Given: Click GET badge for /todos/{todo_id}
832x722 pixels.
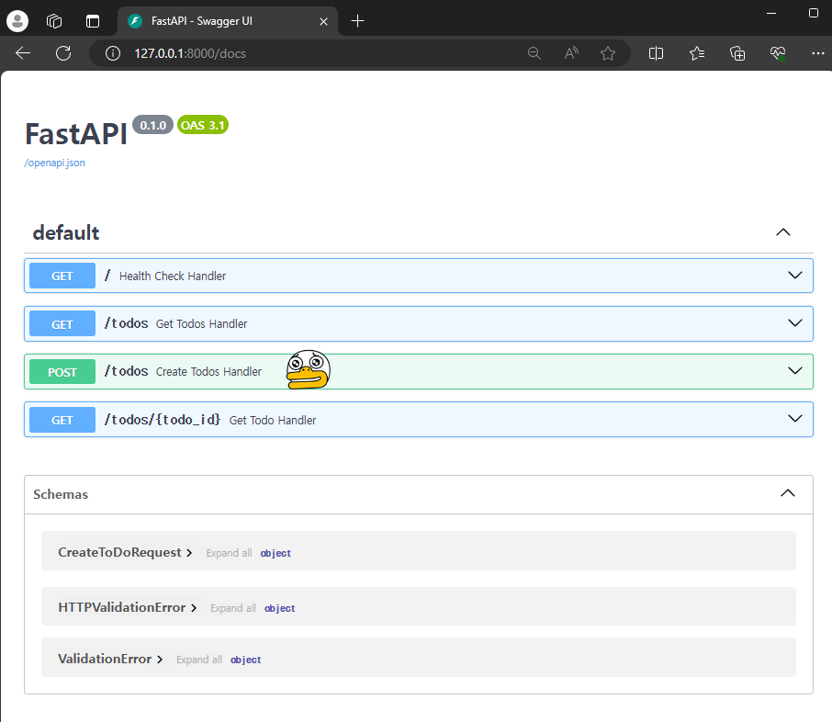Looking at the screenshot, I should 62,420.
